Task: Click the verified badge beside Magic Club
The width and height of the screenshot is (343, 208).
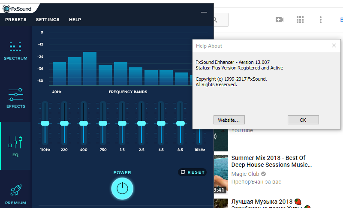Action: point(263,174)
